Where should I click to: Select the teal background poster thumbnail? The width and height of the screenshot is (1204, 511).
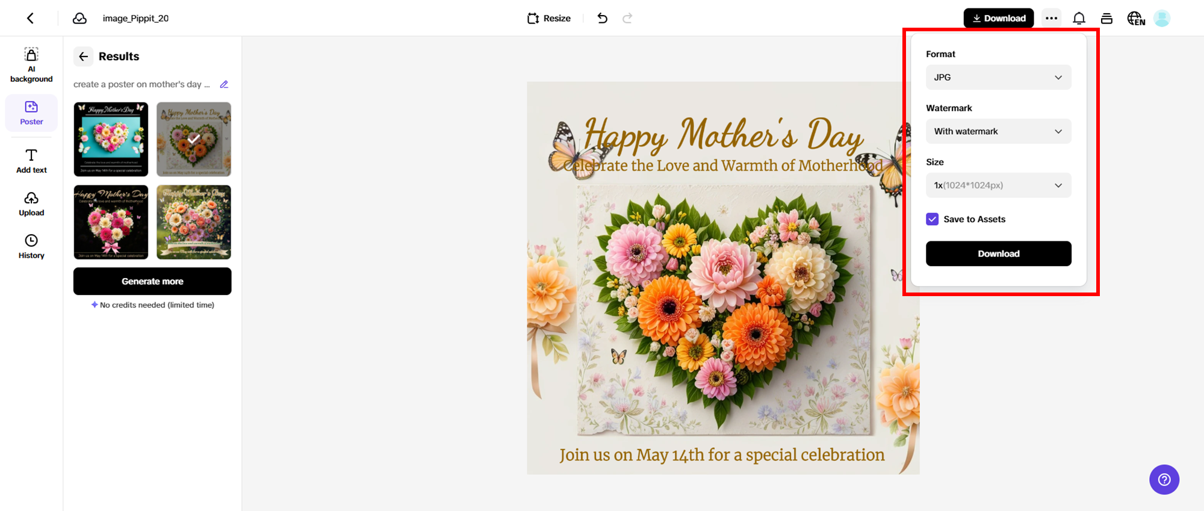click(x=111, y=139)
